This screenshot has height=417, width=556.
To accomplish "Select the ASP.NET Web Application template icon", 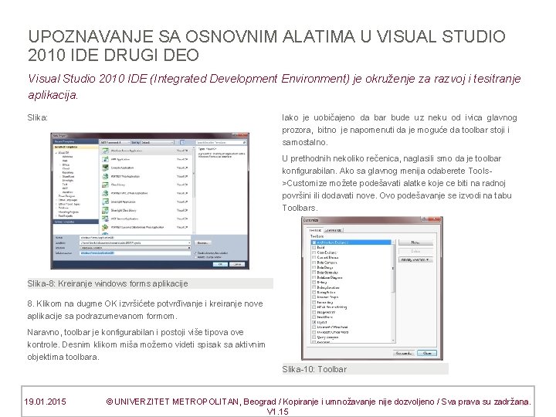I will point(105,176).
